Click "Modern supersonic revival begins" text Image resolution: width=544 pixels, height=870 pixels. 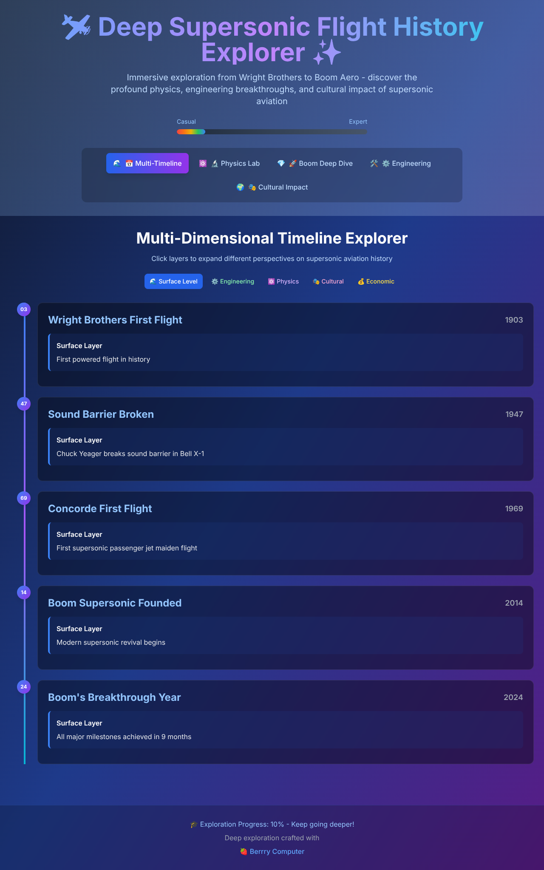(x=111, y=642)
